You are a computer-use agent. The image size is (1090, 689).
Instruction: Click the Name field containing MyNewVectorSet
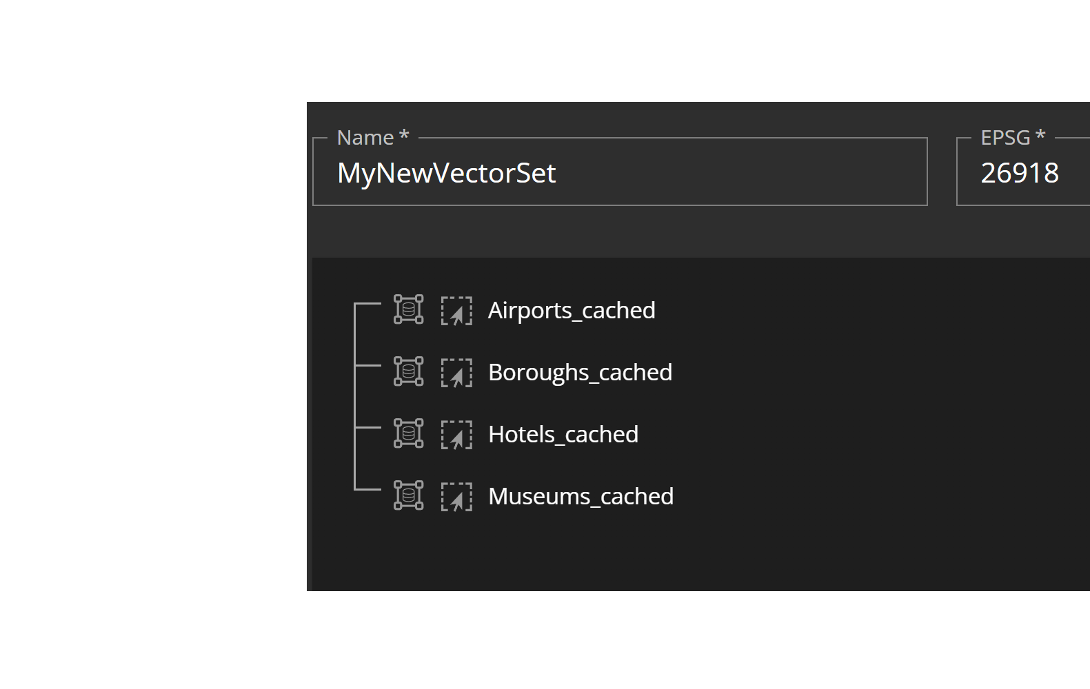coord(620,172)
